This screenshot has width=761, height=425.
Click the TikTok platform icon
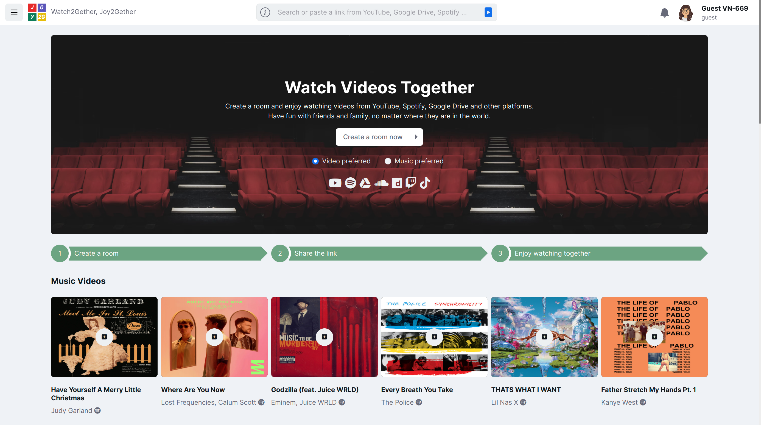click(x=425, y=183)
